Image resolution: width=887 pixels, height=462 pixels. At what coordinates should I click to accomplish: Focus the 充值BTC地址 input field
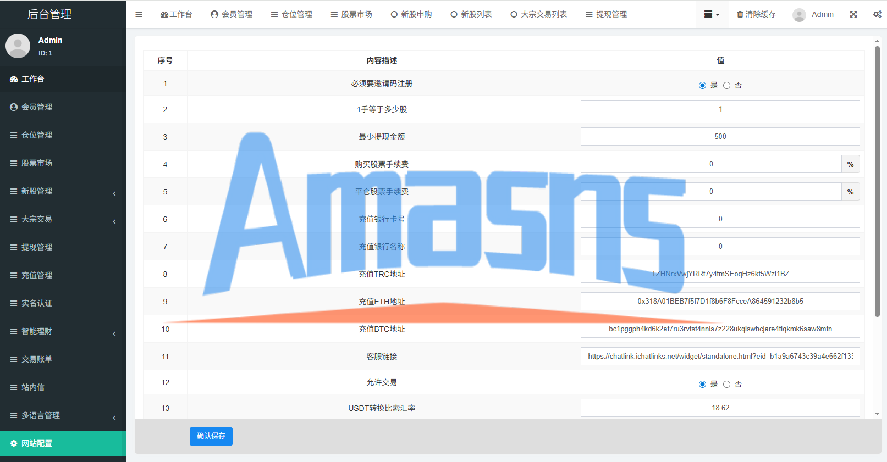(x=720, y=329)
